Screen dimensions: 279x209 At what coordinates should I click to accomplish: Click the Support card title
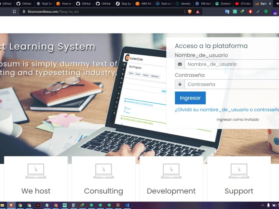(239, 191)
